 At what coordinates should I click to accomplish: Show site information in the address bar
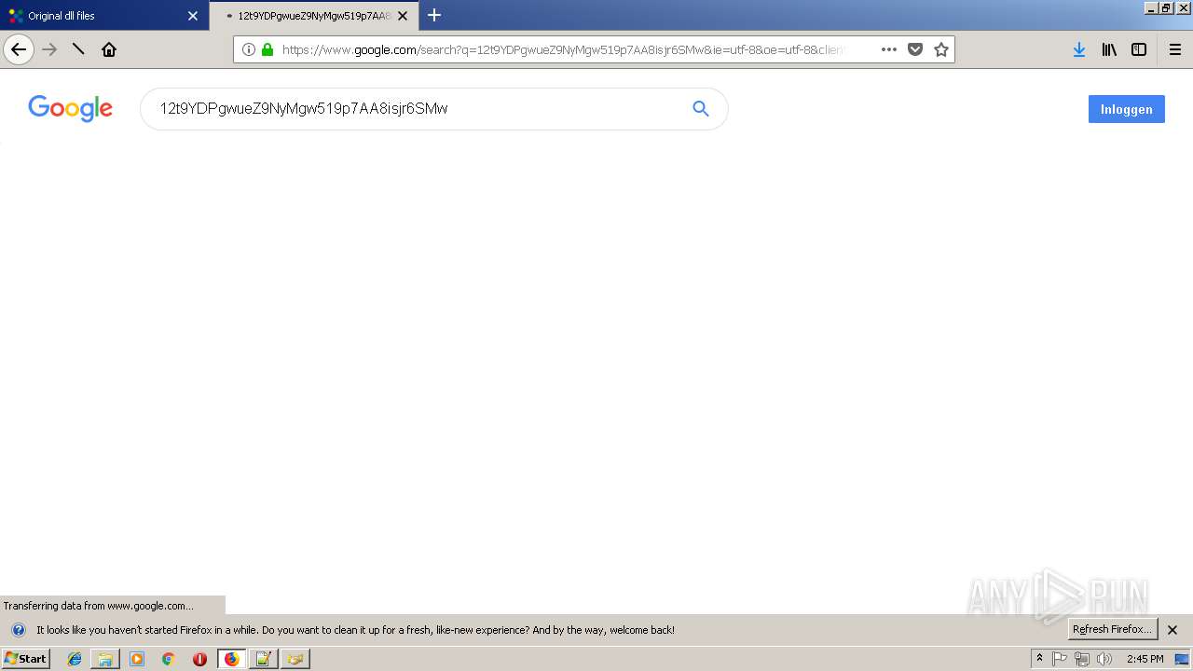(x=249, y=49)
